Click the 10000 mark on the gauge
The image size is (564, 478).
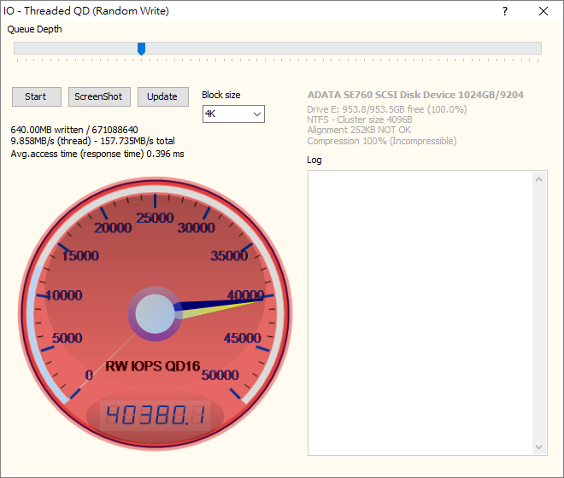point(64,295)
